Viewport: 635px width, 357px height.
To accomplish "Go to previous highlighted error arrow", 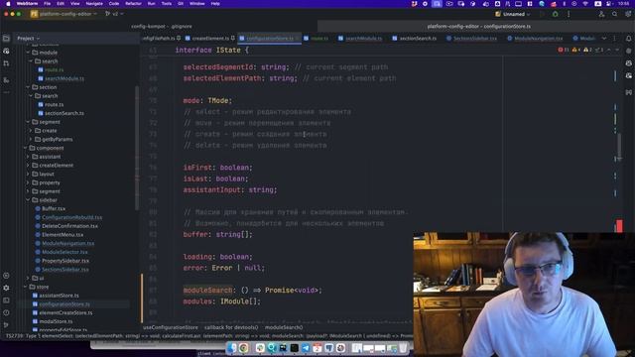I will coord(608,50).
